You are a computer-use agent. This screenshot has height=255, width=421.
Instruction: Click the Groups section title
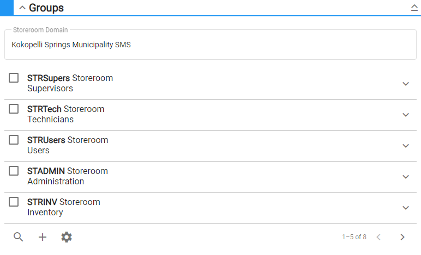point(46,8)
